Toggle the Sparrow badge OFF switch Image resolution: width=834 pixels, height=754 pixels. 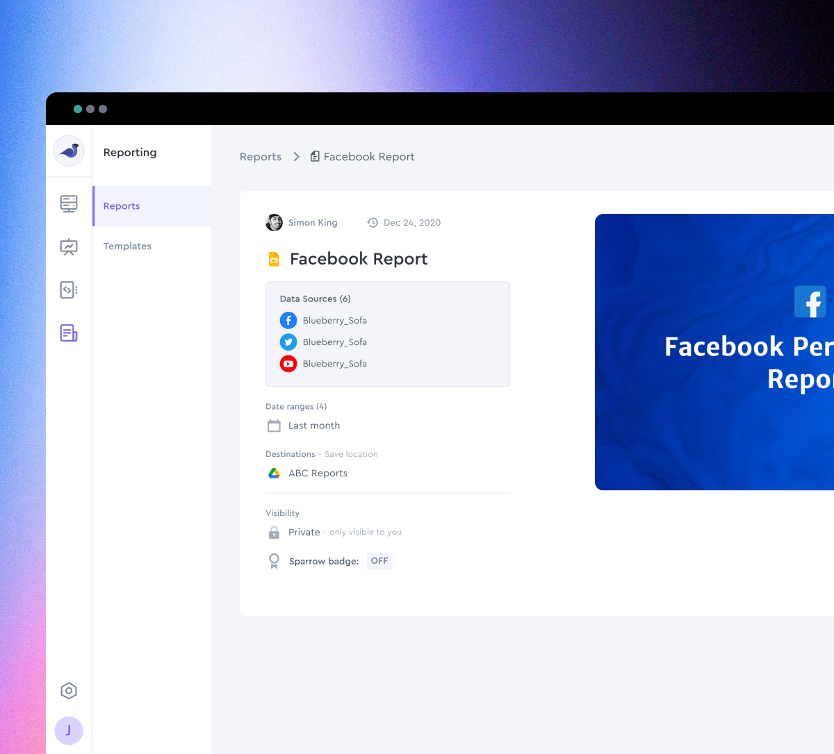pos(379,561)
